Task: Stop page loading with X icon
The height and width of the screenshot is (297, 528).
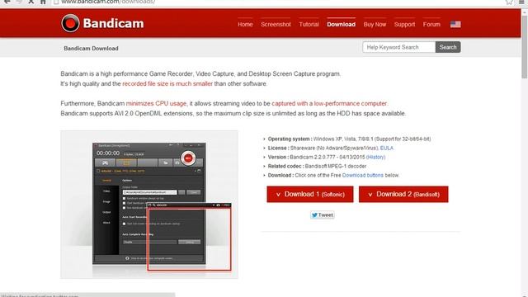Action: (31, 2)
